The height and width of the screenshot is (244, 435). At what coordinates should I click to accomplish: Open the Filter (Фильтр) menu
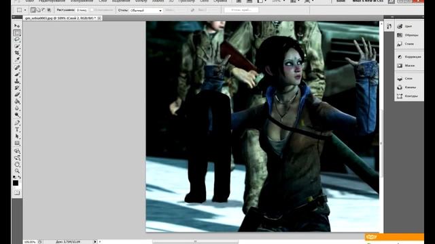coord(141,1)
